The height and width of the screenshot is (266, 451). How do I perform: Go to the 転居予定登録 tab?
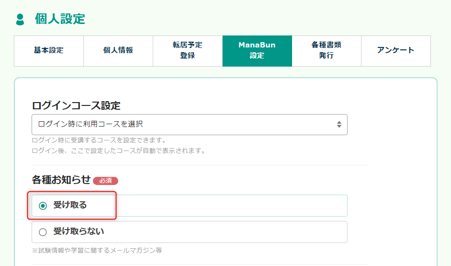(x=188, y=51)
